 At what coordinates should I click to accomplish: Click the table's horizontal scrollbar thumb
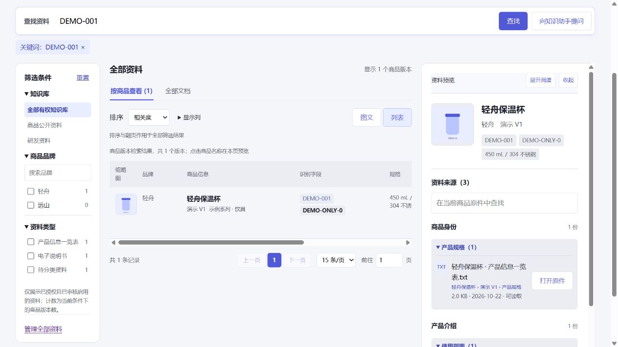(x=211, y=242)
